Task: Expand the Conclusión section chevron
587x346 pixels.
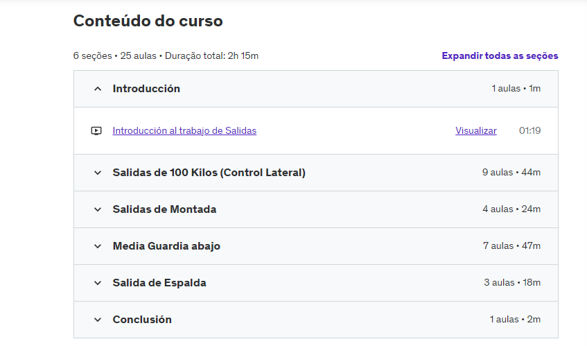Action: click(98, 320)
